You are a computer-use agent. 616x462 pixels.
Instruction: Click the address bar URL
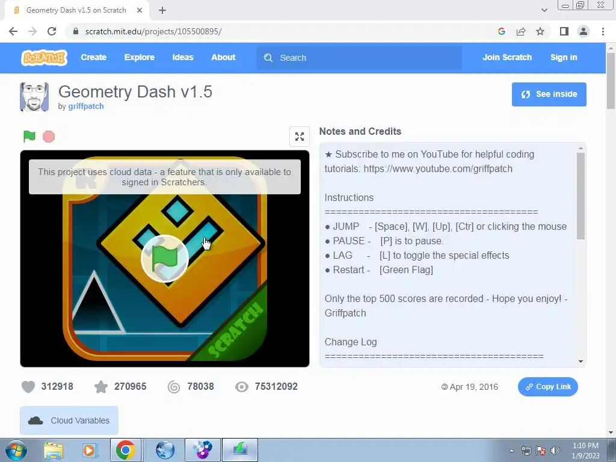point(153,31)
